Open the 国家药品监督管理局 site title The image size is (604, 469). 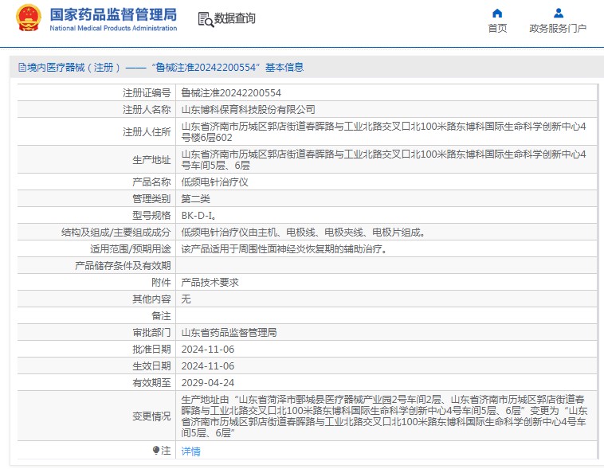[114, 14]
